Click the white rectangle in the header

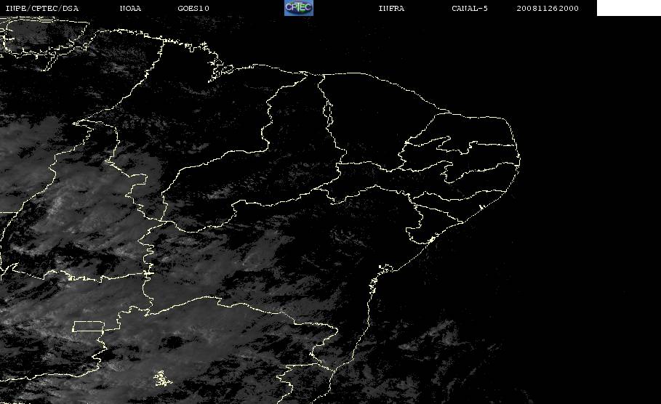628,8
